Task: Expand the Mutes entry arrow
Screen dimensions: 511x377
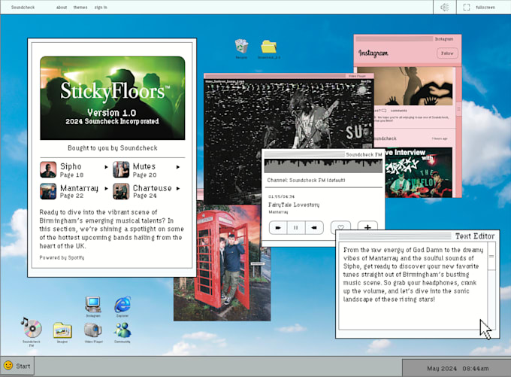Action: tap(178, 167)
